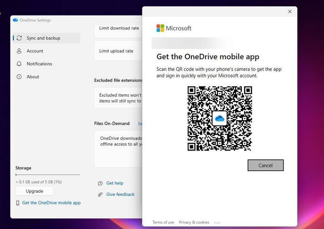The width and height of the screenshot is (324, 229).
Task: Cancel the mobile app dialog
Action: [x=265, y=165]
